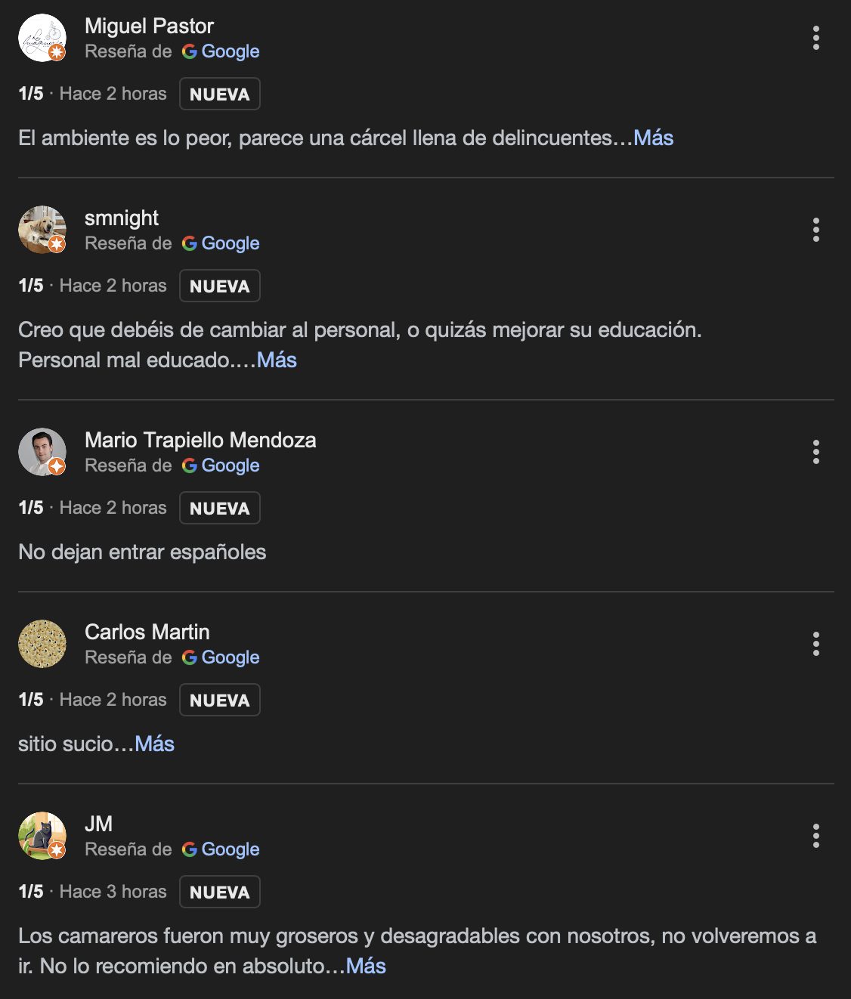This screenshot has height=999, width=851.
Task: Click Mario Trapiello Mendoza's profile photo
Action: pos(42,452)
